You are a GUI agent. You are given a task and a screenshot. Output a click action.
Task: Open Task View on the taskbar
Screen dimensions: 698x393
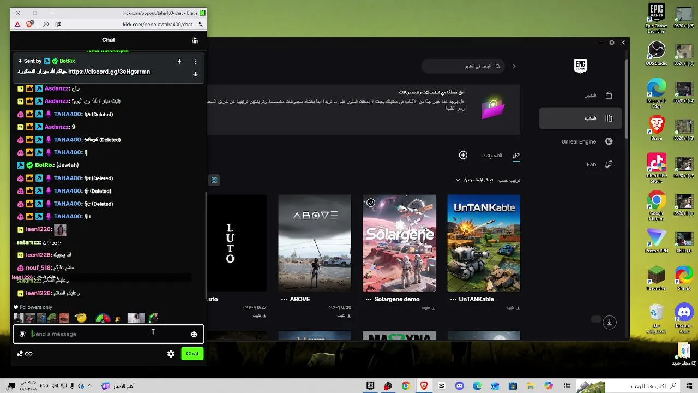pyautogui.click(x=567, y=386)
